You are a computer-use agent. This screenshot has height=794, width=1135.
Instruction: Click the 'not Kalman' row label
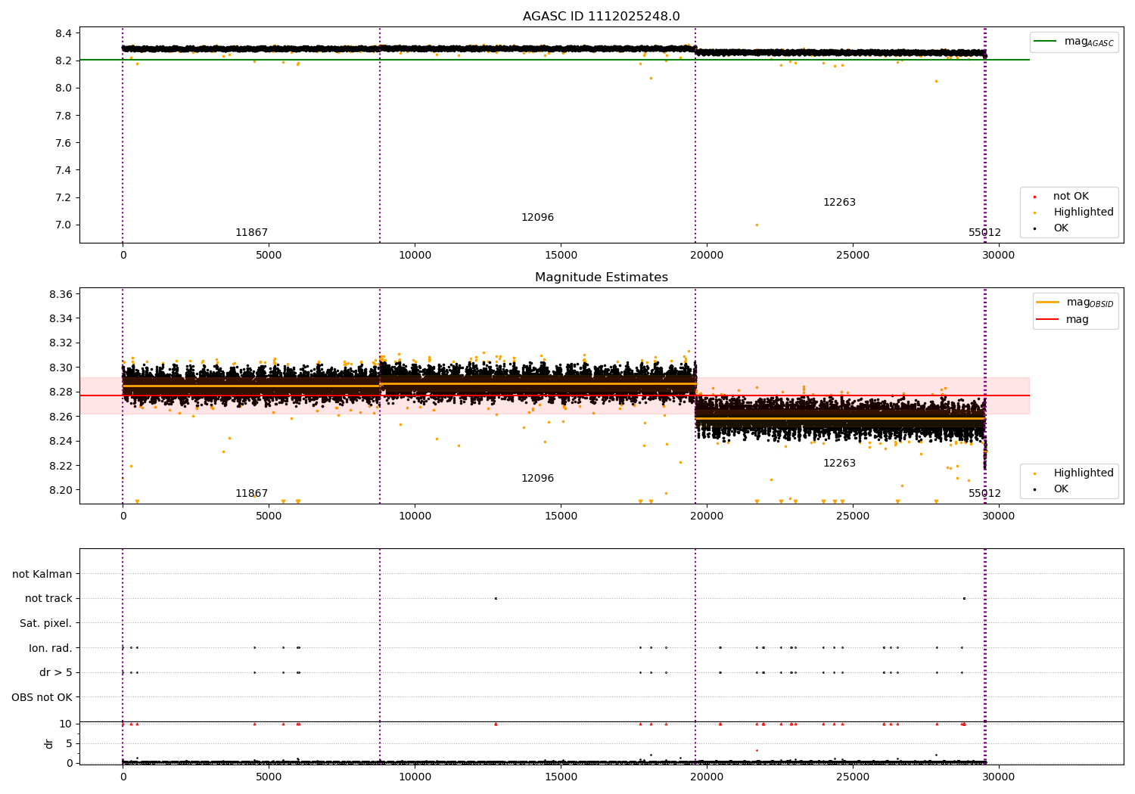coord(42,575)
